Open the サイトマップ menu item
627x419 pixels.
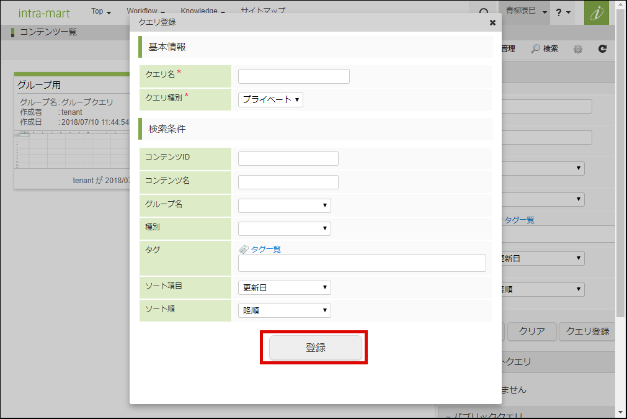coord(263,9)
